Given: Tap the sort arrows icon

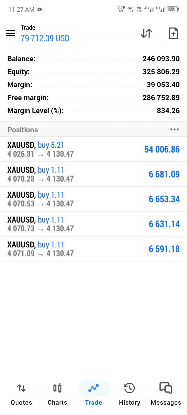Looking at the screenshot, I should (146, 33).
